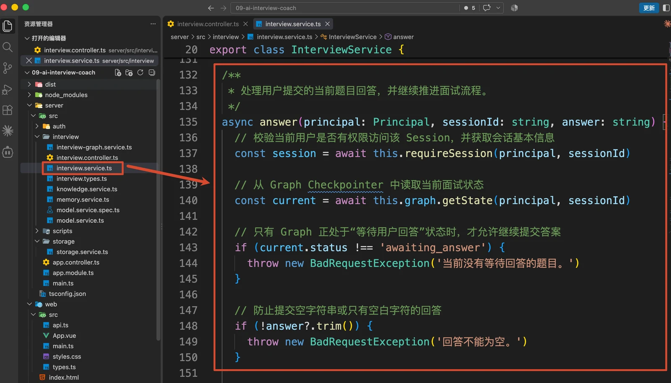The height and width of the screenshot is (383, 671).
Task: Expand the scripts folder
Action: pos(37,231)
